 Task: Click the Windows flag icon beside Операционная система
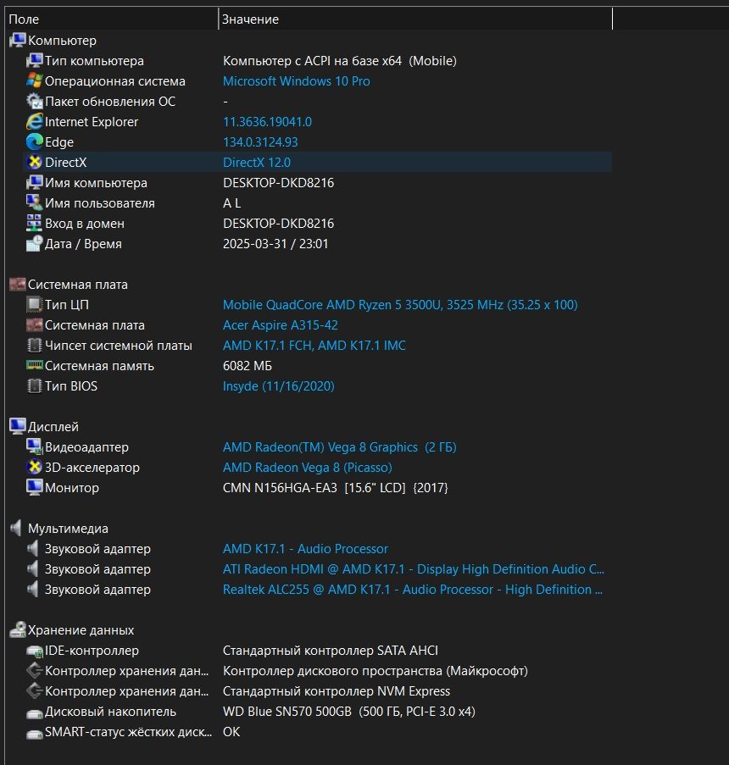tap(35, 81)
